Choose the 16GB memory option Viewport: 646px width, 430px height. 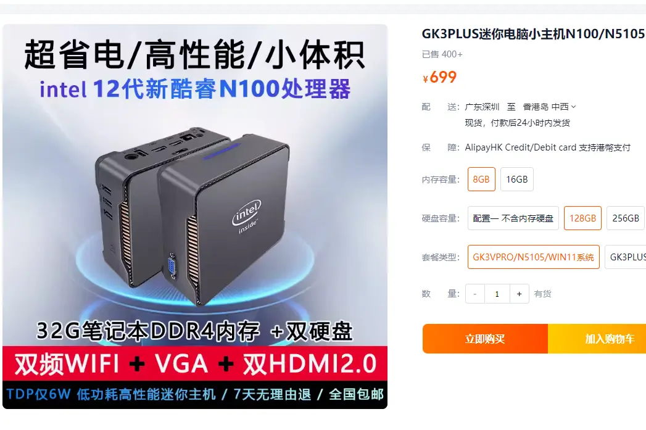[516, 179]
